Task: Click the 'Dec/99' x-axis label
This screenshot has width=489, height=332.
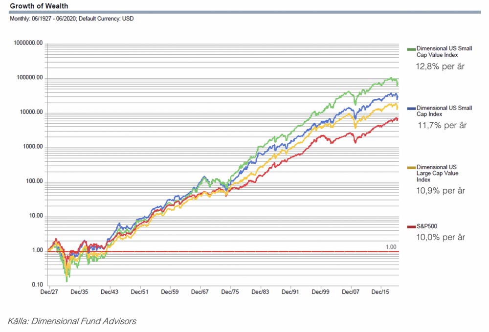Action: [x=321, y=292]
